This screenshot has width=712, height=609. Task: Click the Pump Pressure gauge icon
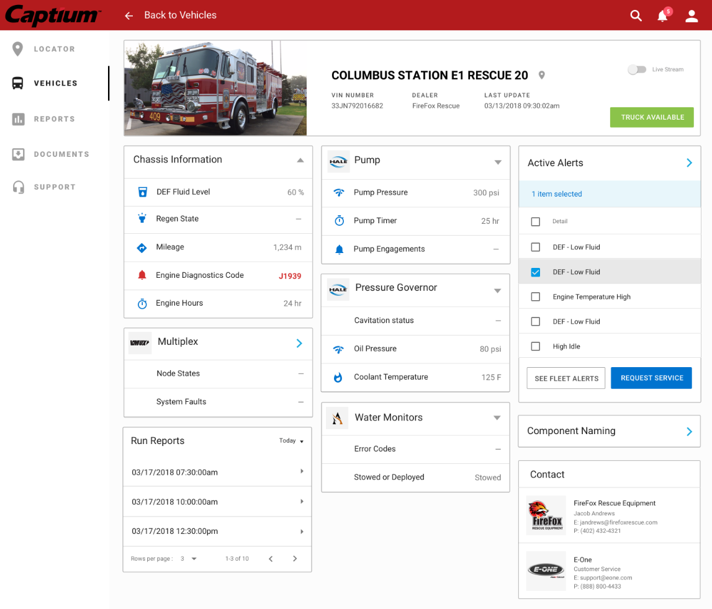coord(339,192)
